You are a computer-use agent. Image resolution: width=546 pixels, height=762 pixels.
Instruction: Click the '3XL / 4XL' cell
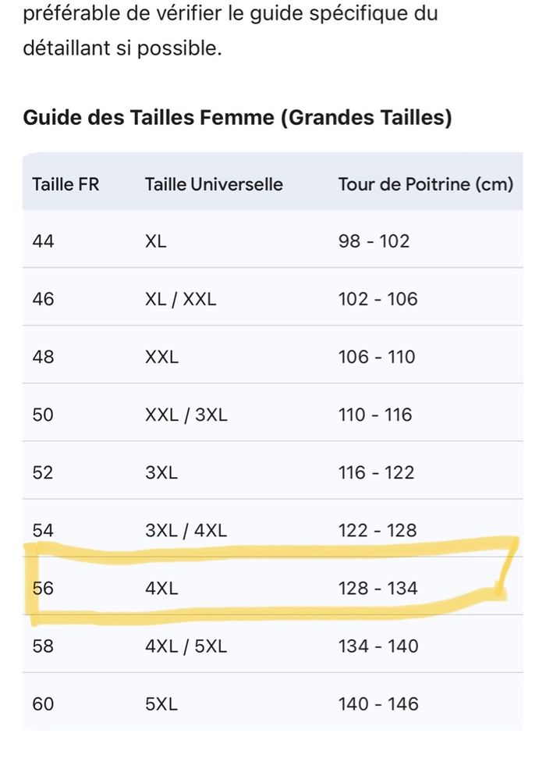(x=186, y=530)
